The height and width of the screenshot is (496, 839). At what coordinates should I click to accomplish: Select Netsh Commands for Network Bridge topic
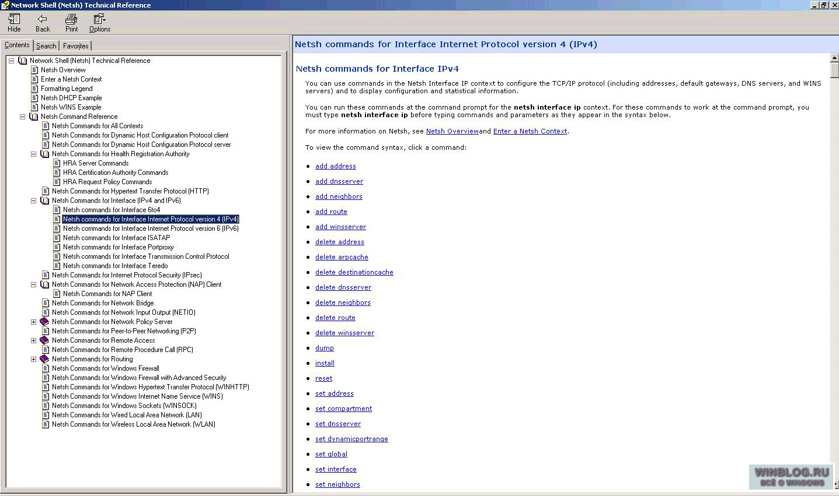[103, 303]
